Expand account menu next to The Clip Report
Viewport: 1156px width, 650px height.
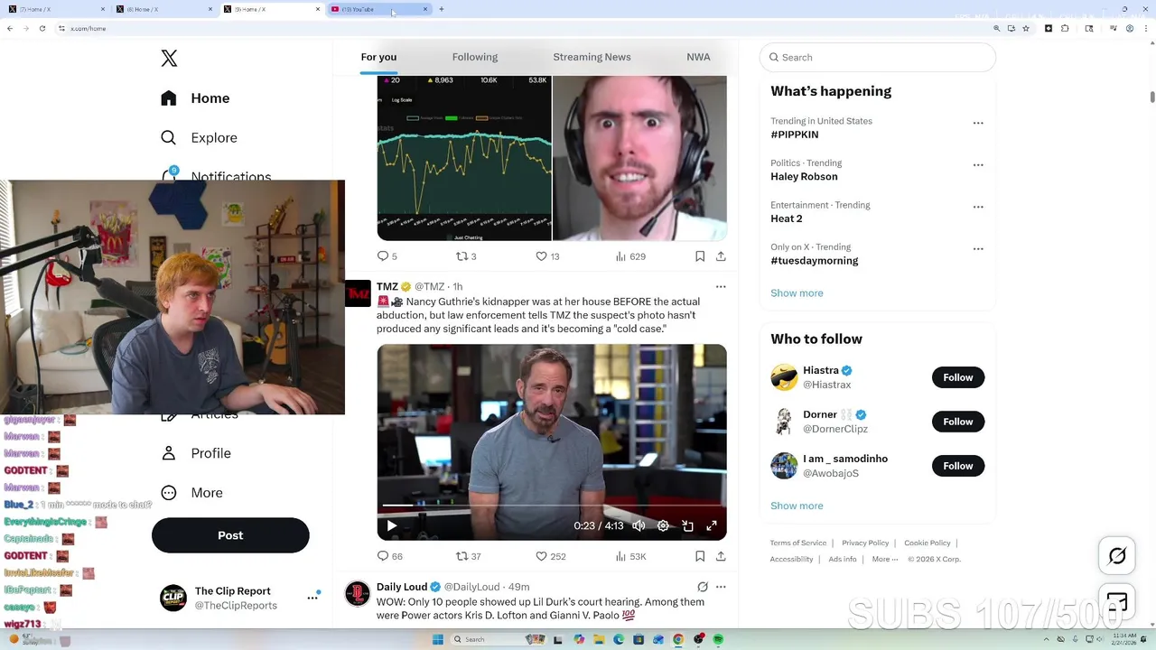coord(312,598)
